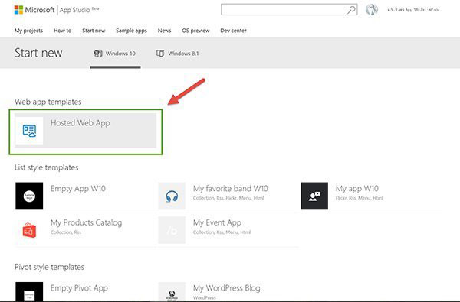Click the Empty App W10 icon

[x=29, y=196]
